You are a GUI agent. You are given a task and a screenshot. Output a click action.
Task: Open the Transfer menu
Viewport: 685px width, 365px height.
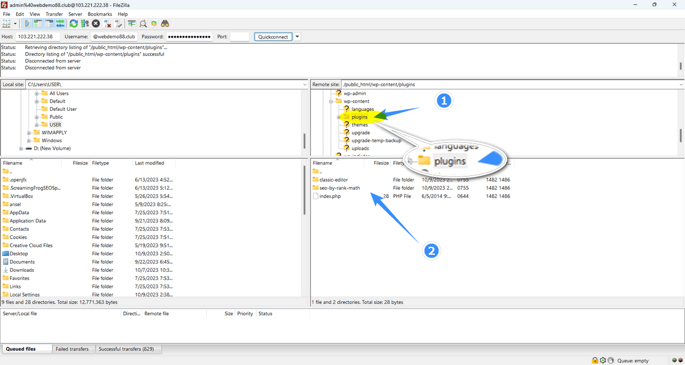pos(54,14)
